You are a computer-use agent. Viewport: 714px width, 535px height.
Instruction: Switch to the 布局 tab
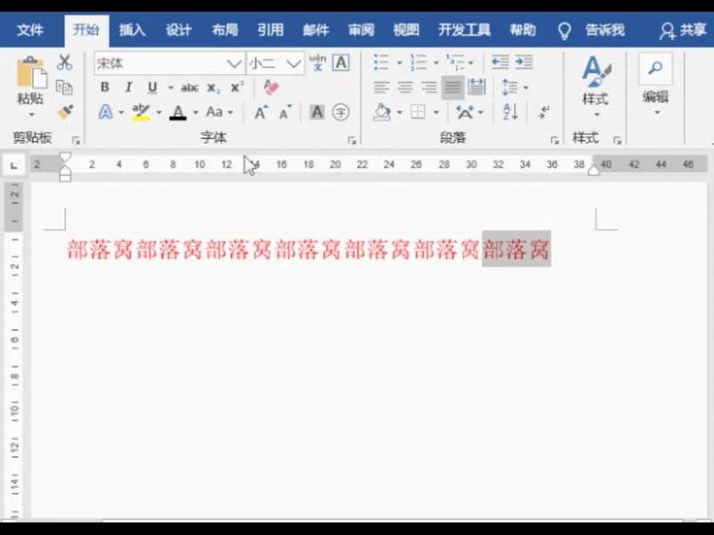pos(225,30)
